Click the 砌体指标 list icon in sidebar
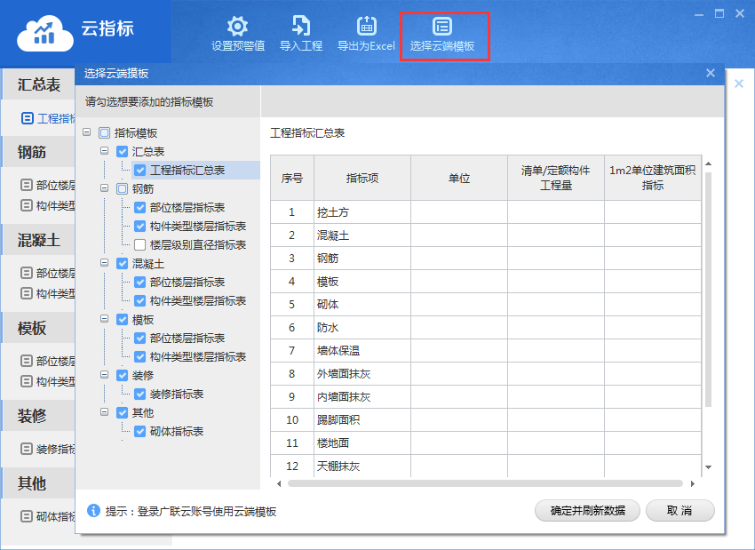755x550 pixels. 28,516
